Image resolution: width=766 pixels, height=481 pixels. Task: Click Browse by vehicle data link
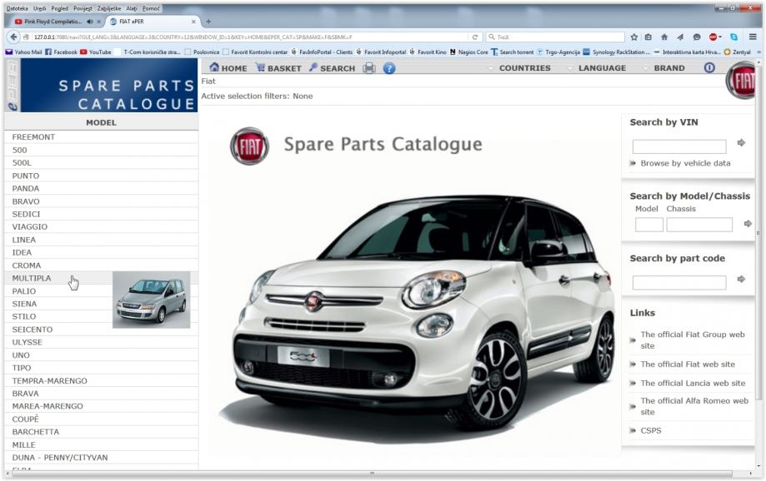(x=685, y=163)
